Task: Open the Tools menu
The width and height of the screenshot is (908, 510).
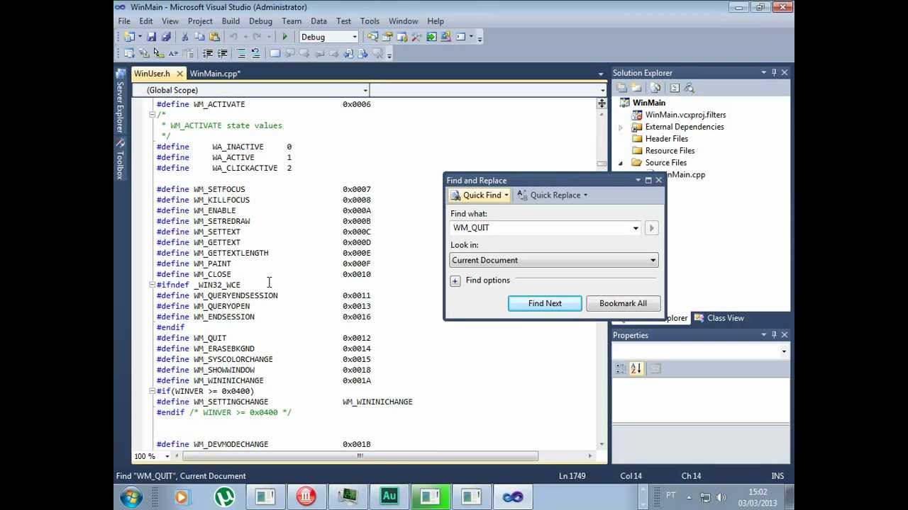Action: (370, 21)
